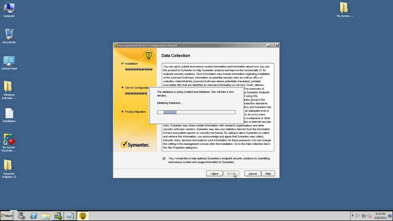This screenshot has width=393, height=221.
Task: Click the Installation step in the wizard
Action: pos(131,64)
